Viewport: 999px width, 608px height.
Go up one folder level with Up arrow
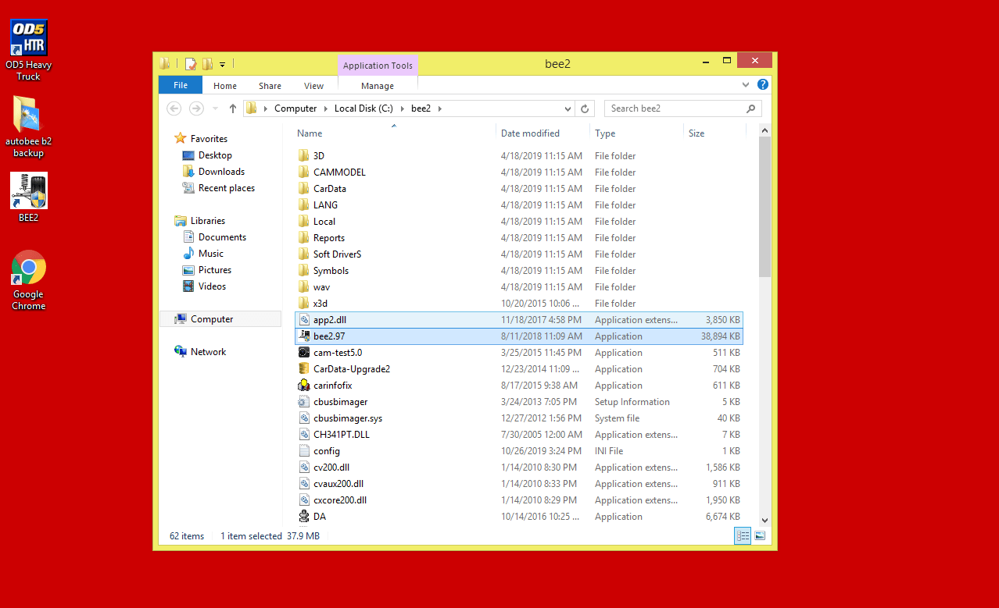coord(232,108)
